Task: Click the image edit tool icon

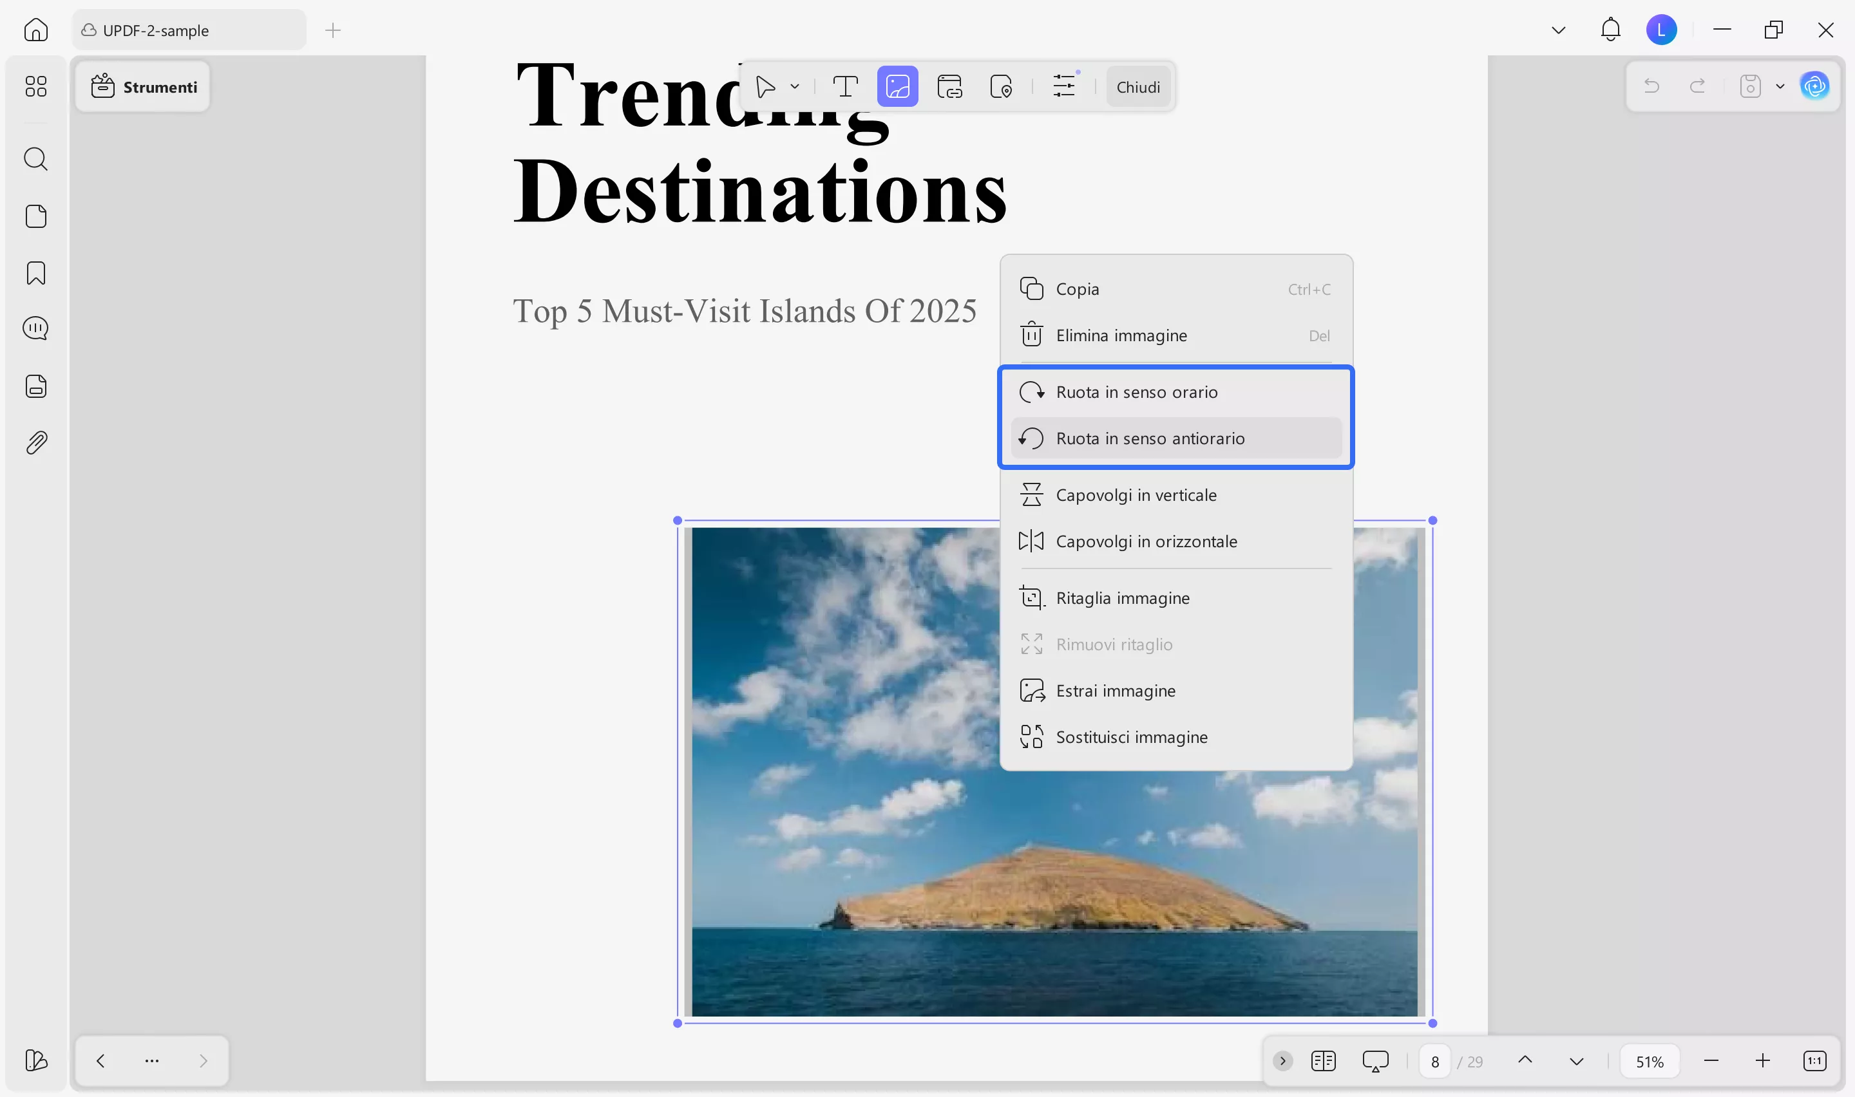Action: 897,86
